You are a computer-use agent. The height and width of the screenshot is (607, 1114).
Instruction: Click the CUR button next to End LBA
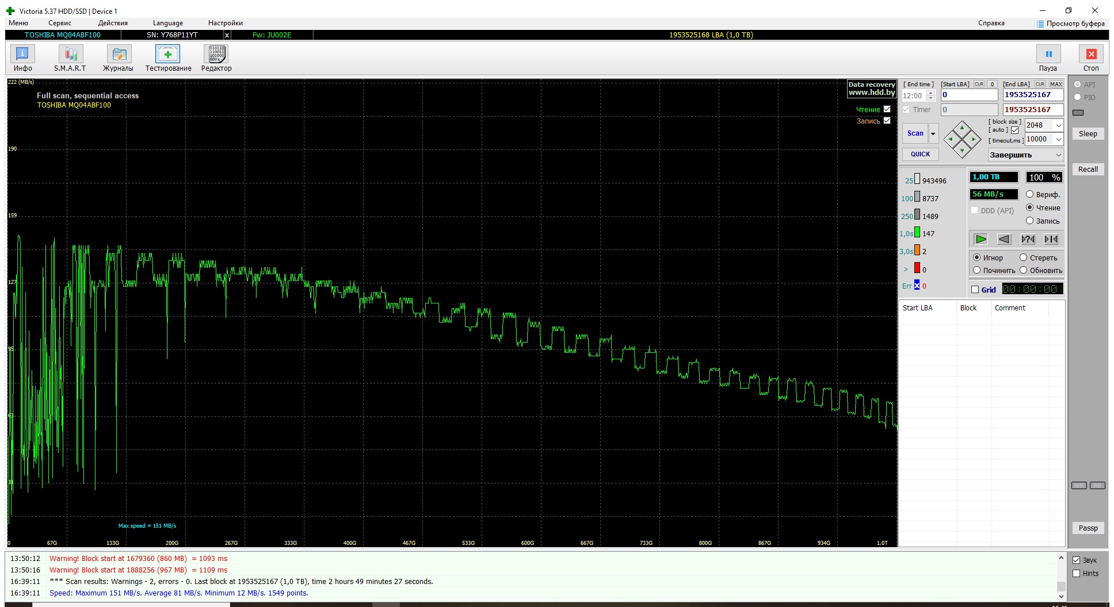(x=1040, y=84)
